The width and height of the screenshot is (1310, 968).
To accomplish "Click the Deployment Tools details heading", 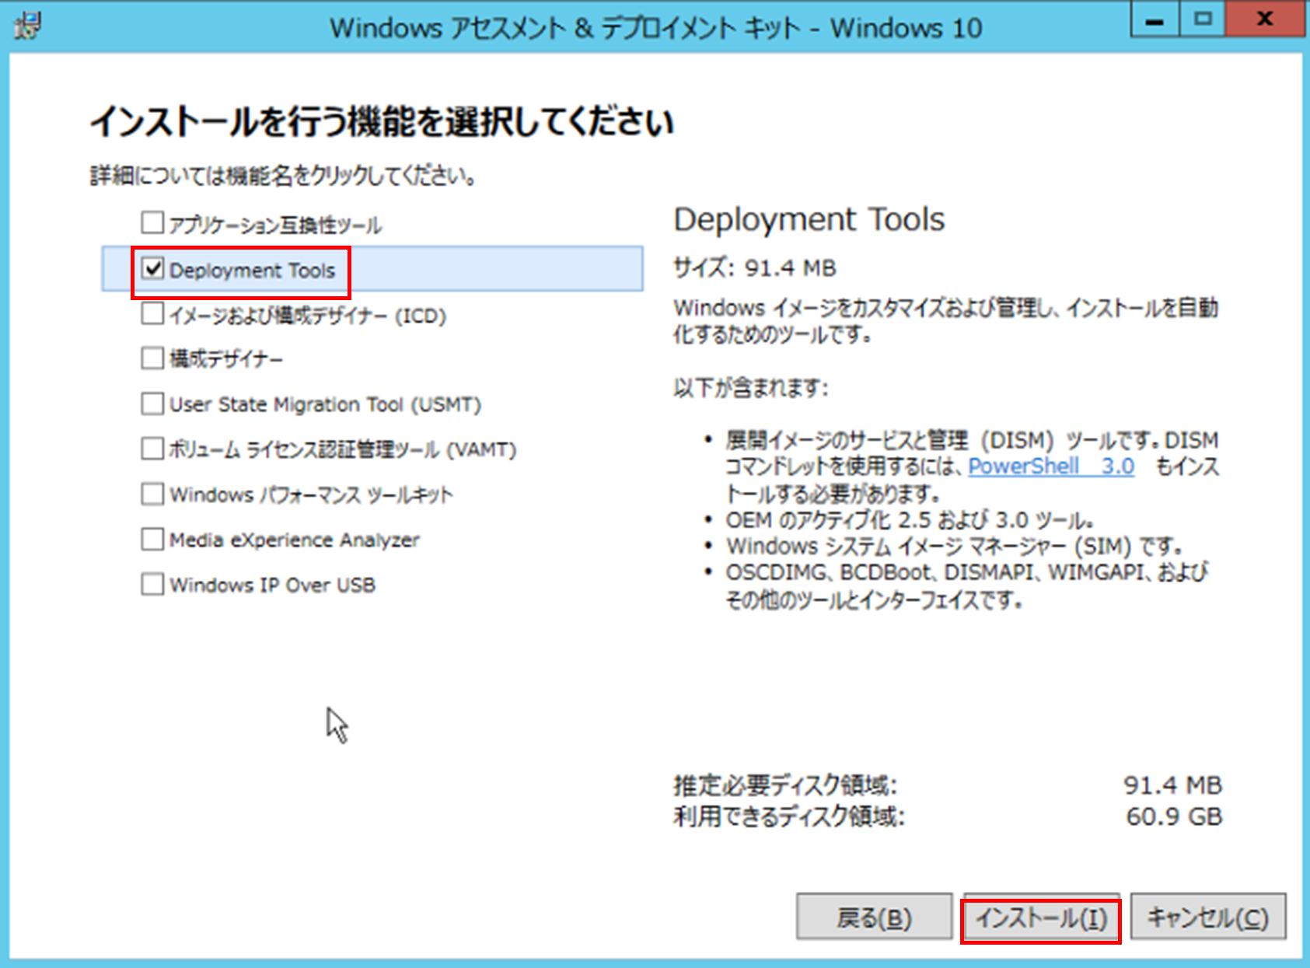I will [x=809, y=220].
